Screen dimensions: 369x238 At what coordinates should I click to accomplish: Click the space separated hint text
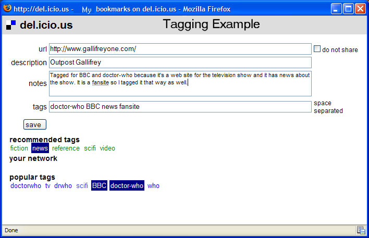click(x=328, y=107)
